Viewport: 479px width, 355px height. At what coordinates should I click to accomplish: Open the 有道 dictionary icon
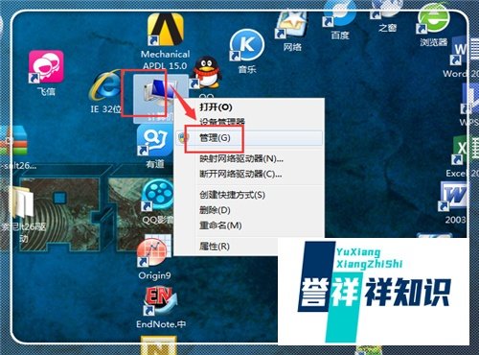tap(155, 141)
